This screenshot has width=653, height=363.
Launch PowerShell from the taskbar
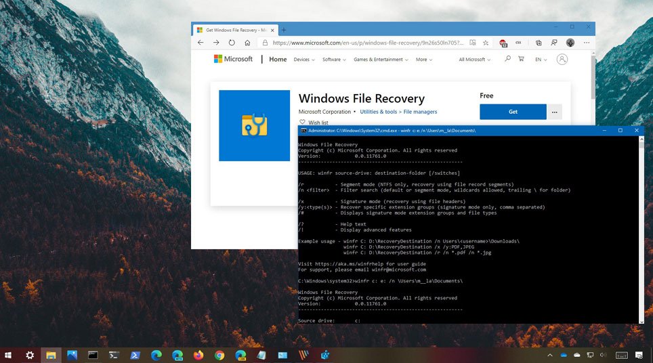coord(135,355)
